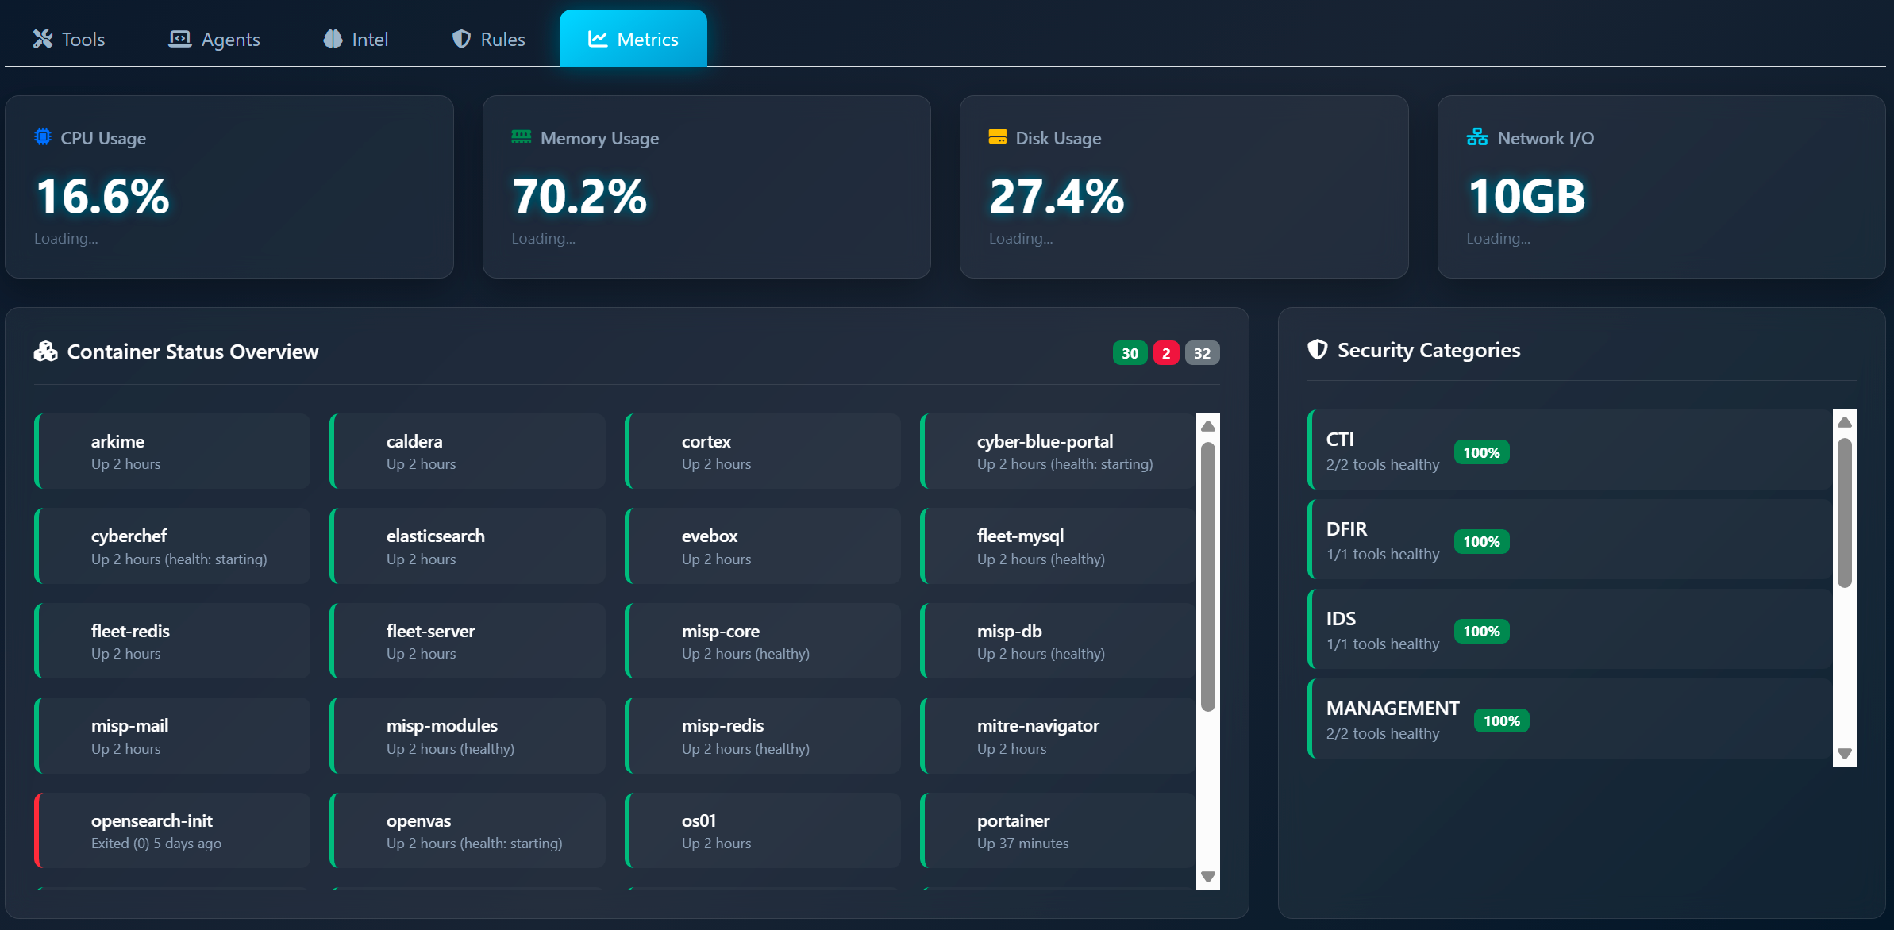The image size is (1894, 930).
Task: Click the Metrics chart icon
Action: pyautogui.click(x=599, y=38)
